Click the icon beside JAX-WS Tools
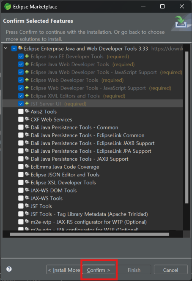Image resolution: width=192 pixels, height=281 pixels. pos(27,198)
